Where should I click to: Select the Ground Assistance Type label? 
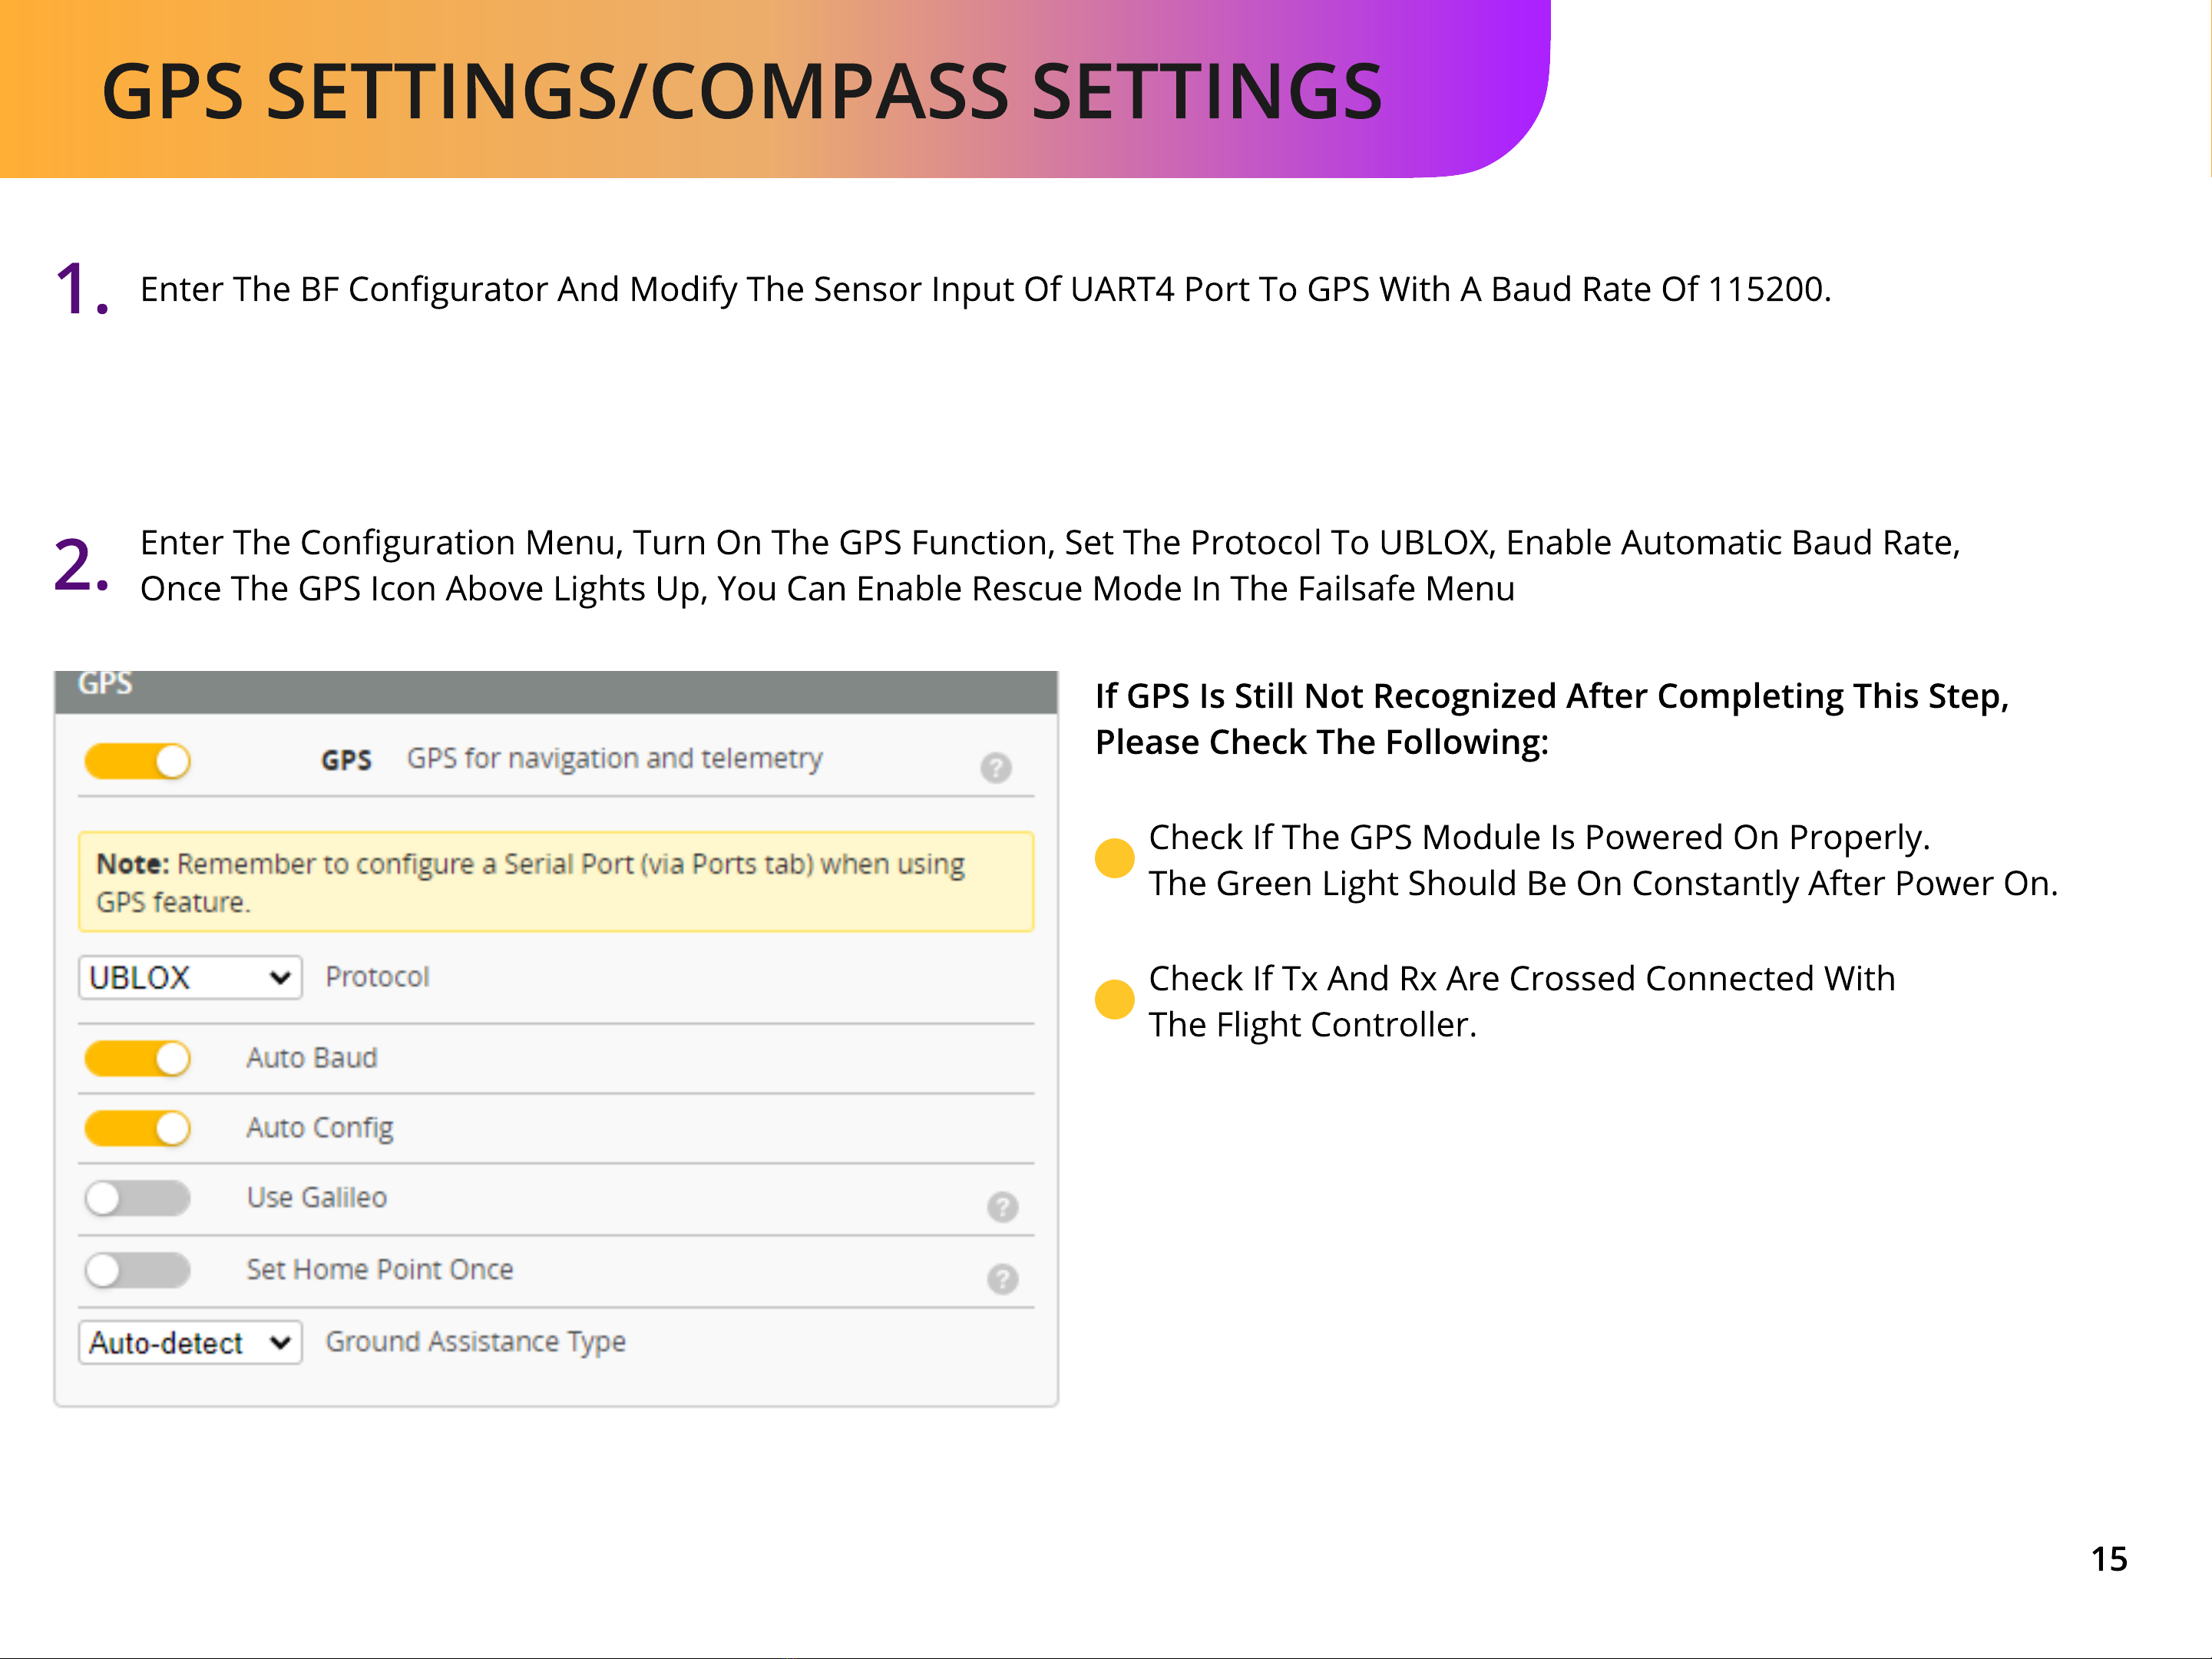tap(476, 1342)
